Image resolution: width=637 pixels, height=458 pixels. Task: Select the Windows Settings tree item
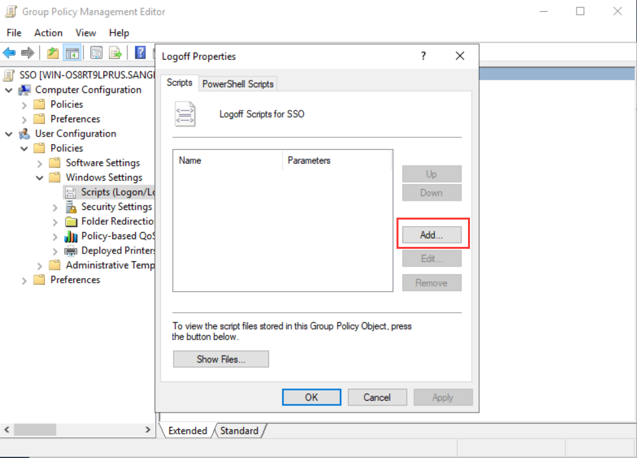tap(104, 177)
